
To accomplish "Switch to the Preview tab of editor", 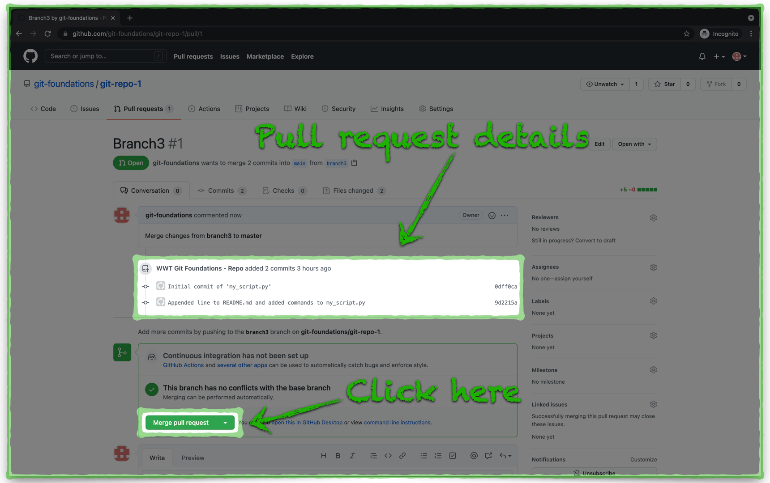I will pyautogui.click(x=193, y=458).
